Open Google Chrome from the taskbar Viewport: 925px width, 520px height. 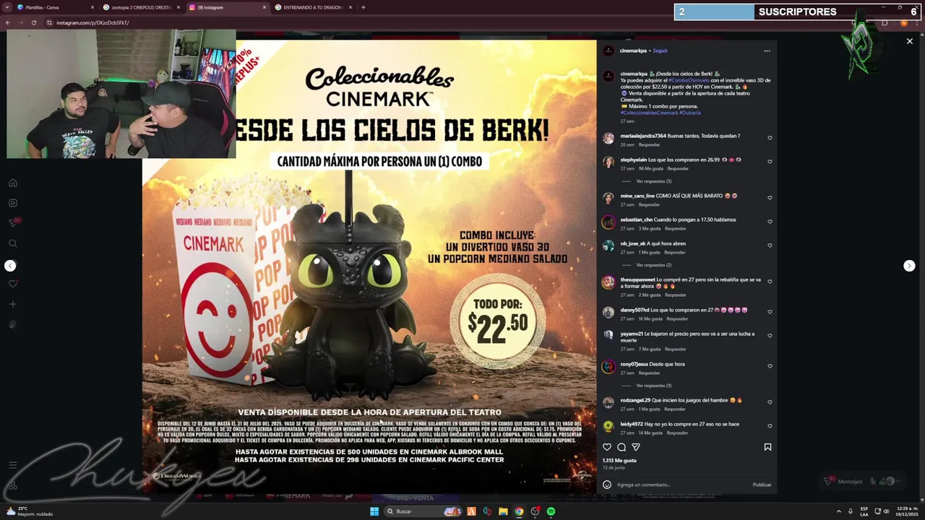(519, 511)
